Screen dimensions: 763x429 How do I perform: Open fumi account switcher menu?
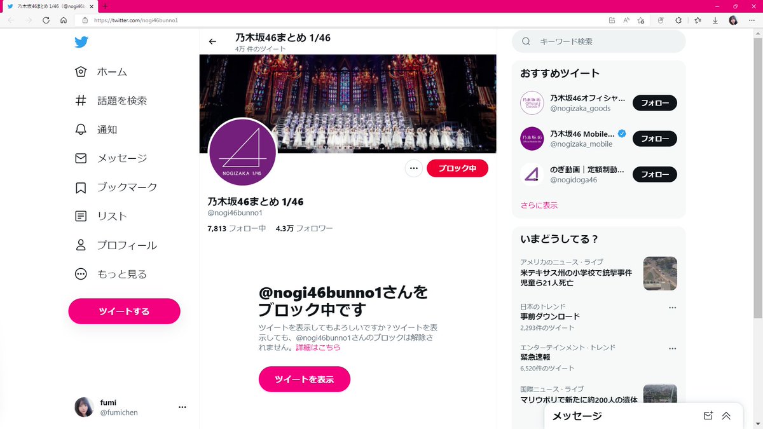[x=130, y=407]
